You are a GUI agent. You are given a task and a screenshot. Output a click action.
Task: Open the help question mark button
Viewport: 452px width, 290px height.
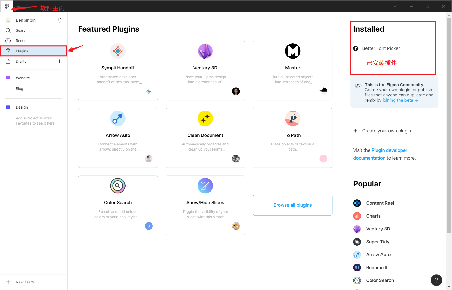click(x=436, y=280)
